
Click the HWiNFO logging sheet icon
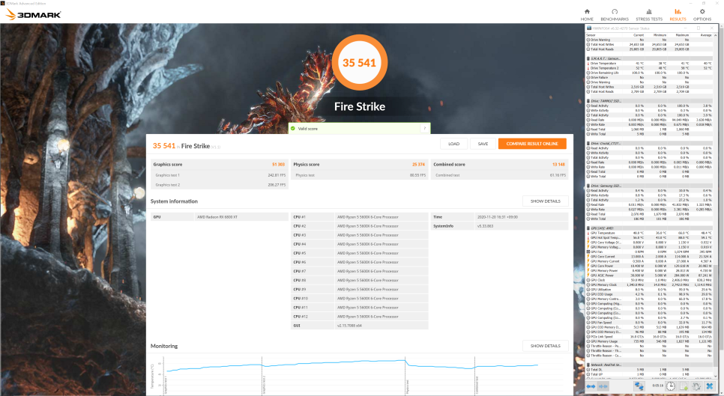pos(684,386)
